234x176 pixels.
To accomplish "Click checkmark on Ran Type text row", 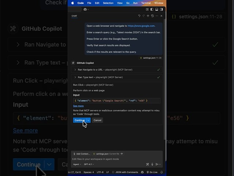I will (158, 77).
